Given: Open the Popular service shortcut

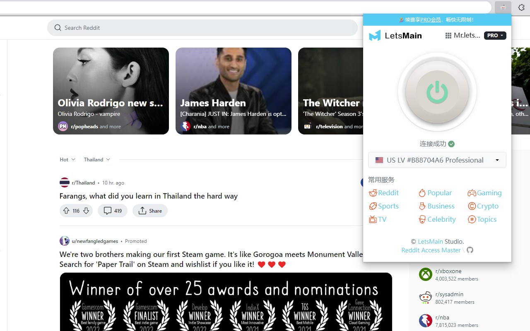Looking at the screenshot, I should tap(435, 193).
